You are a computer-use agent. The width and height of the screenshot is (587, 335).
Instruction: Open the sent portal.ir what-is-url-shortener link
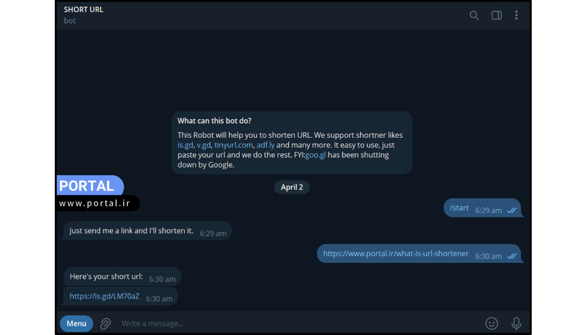[396, 253]
